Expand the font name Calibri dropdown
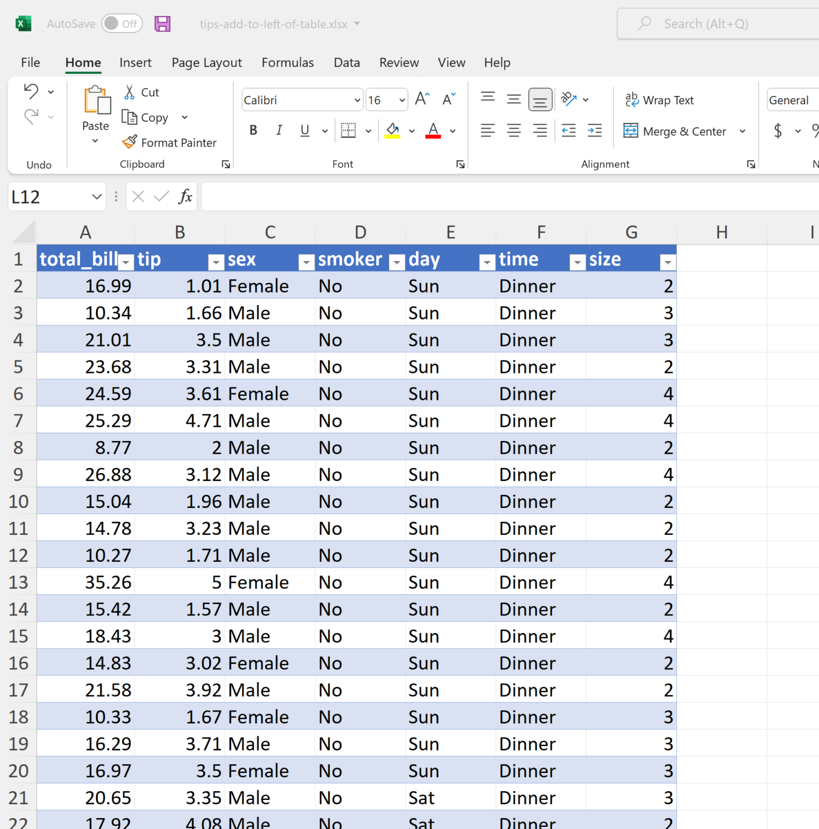 tap(357, 100)
